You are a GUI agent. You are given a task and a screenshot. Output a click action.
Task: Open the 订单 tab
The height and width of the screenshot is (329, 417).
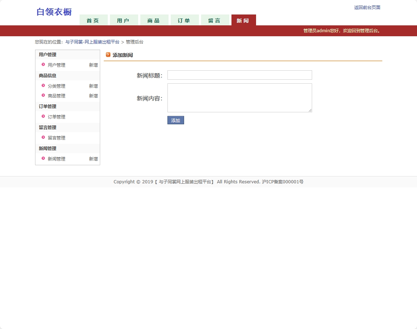click(184, 21)
